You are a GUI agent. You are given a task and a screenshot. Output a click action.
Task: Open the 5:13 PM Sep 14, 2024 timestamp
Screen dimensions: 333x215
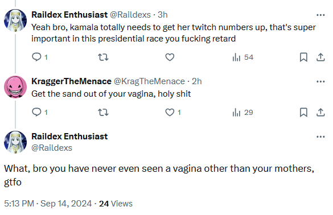48,204
